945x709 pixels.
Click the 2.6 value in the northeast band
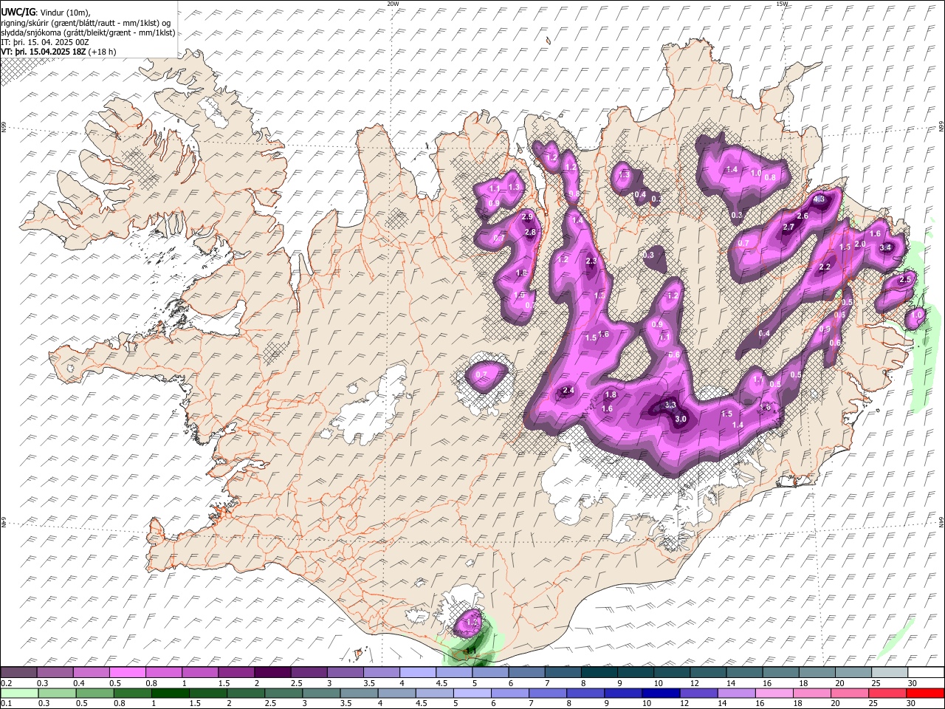[803, 216]
